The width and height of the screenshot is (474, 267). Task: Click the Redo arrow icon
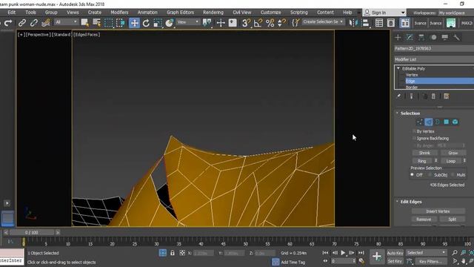coord(8,23)
